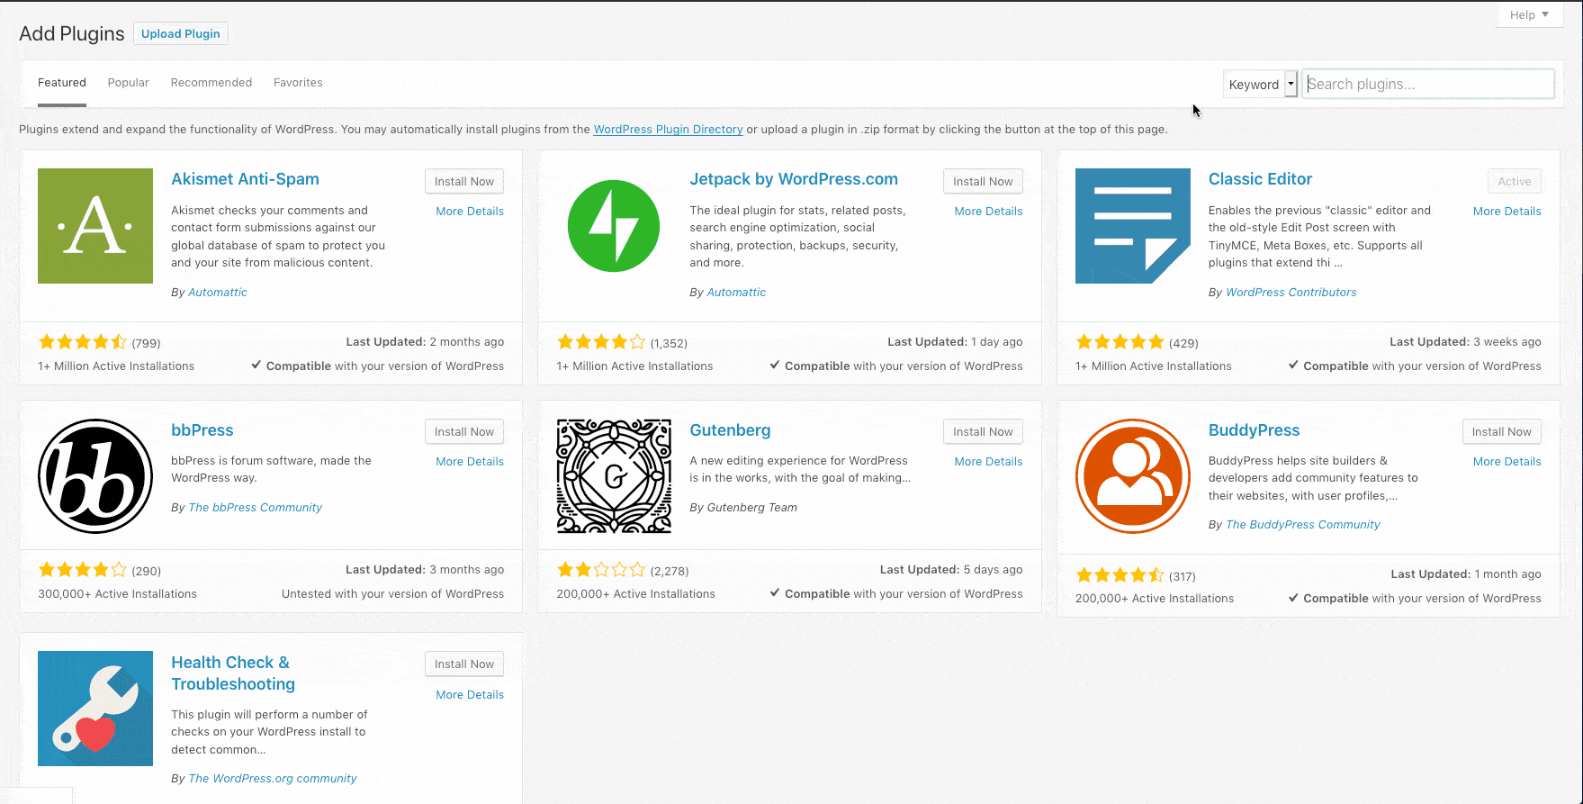
Task: Open the Automattic author link under Jetpack
Action: tap(736, 292)
